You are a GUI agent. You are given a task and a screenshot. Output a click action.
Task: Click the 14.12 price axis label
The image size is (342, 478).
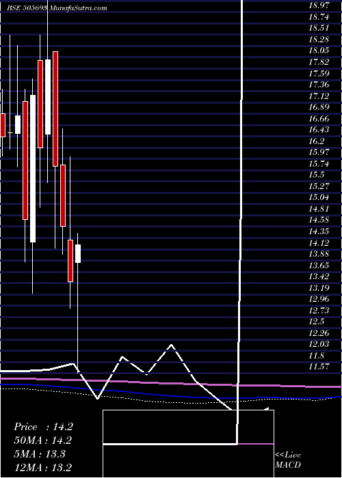[319, 242]
